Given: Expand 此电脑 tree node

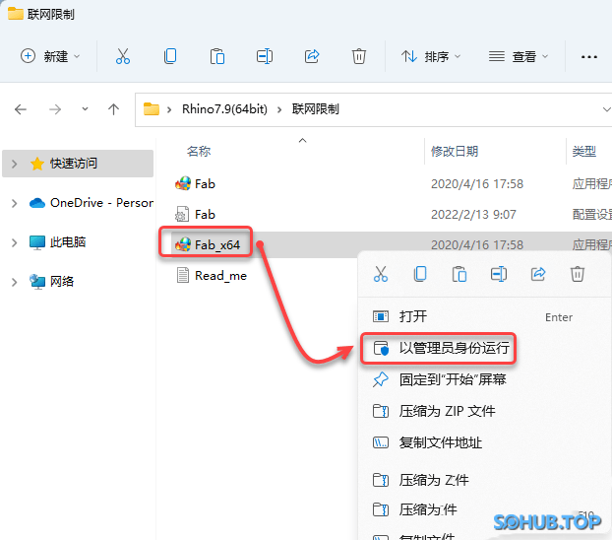Looking at the screenshot, I should point(15,242).
